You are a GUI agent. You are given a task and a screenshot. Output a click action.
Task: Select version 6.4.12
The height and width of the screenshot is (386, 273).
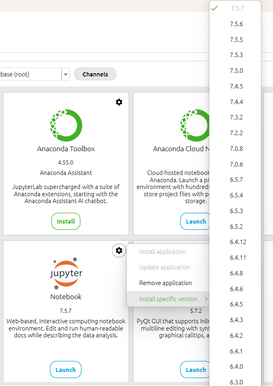coord(235,242)
